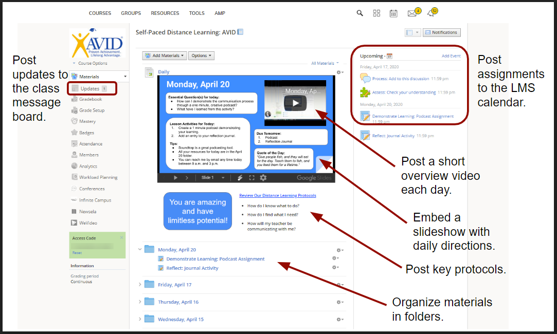Select the RESOURCES menu item

pyautogui.click(x=165, y=13)
